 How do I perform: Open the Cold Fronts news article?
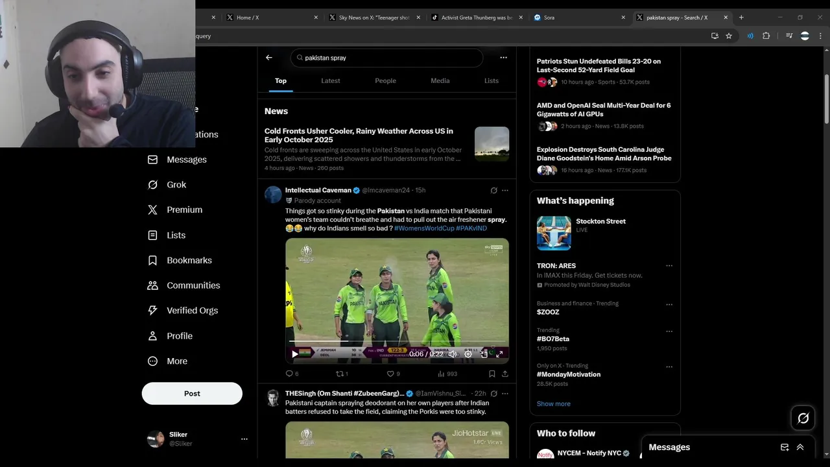tap(359, 136)
